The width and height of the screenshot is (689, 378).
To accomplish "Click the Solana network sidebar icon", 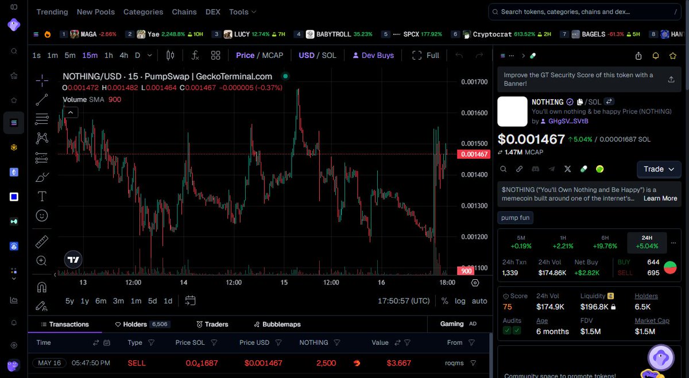I will pos(14,123).
